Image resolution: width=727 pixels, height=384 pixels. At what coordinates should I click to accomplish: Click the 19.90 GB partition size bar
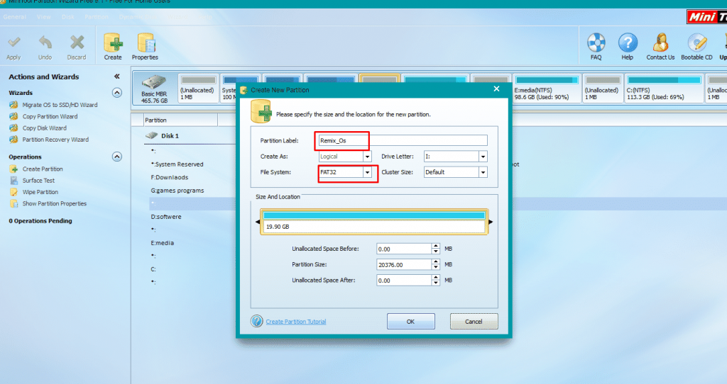pos(374,222)
